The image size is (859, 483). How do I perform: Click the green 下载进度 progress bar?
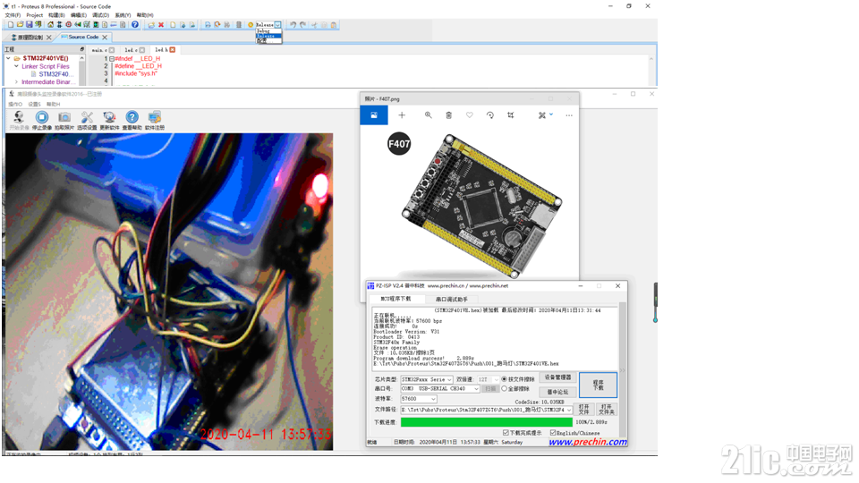(487, 422)
